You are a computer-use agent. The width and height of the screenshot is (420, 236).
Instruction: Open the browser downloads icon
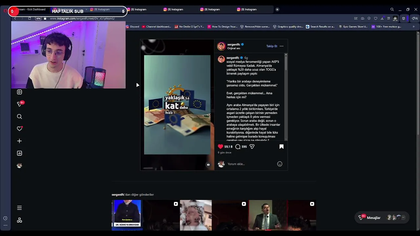(x=382, y=18)
